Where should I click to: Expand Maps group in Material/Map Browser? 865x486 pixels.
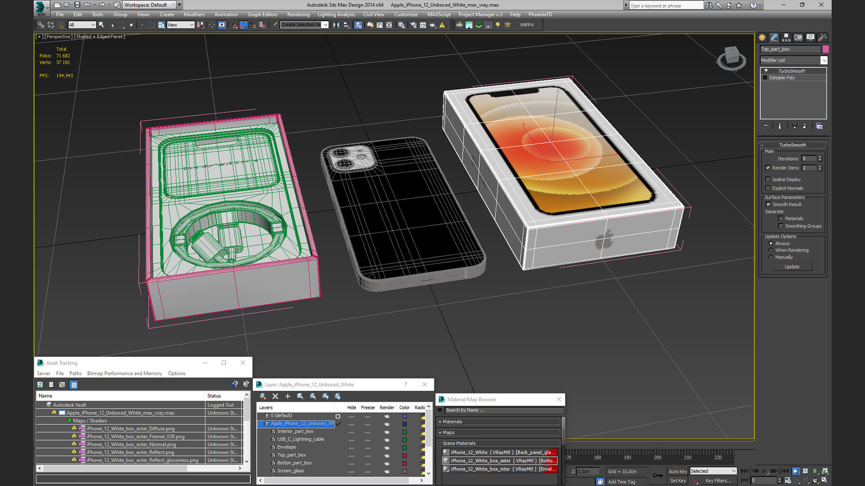[x=499, y=433]
